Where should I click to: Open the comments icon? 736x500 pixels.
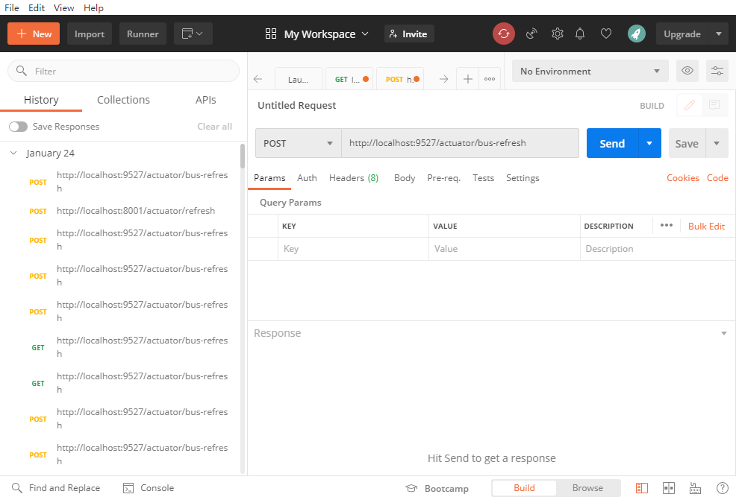click(714, 105)
